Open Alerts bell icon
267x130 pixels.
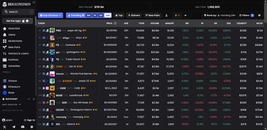tap(5, 35)
